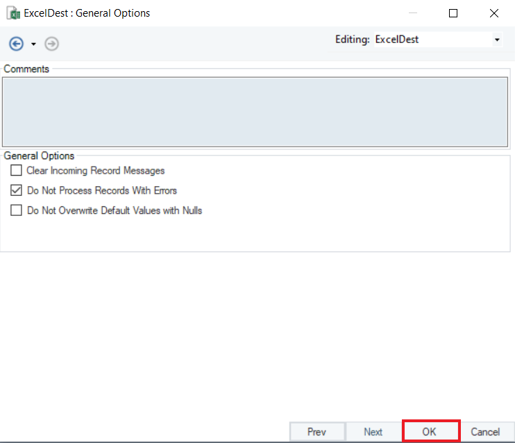Expand the Editing dropdown arrow
The width and height of the screenshot is (515, 443).
point(497,40)
